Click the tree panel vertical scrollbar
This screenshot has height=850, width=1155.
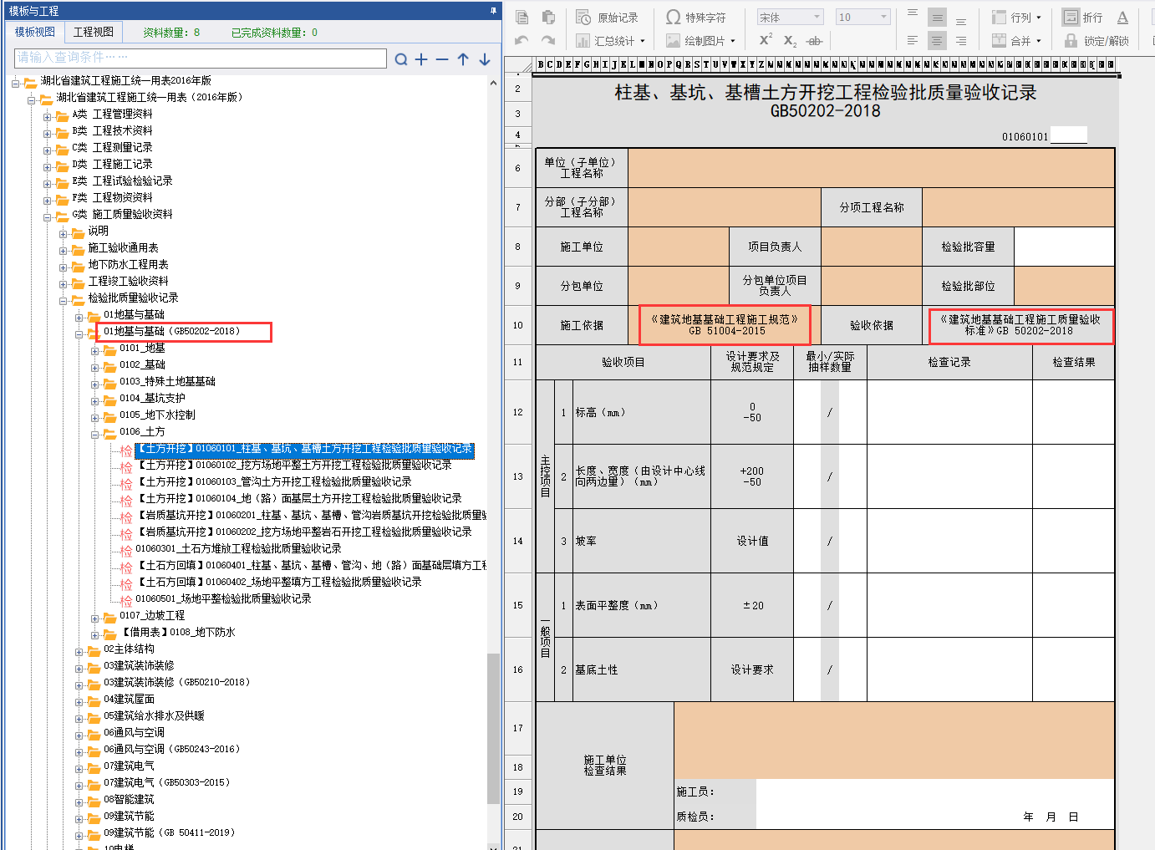(494, 727)
